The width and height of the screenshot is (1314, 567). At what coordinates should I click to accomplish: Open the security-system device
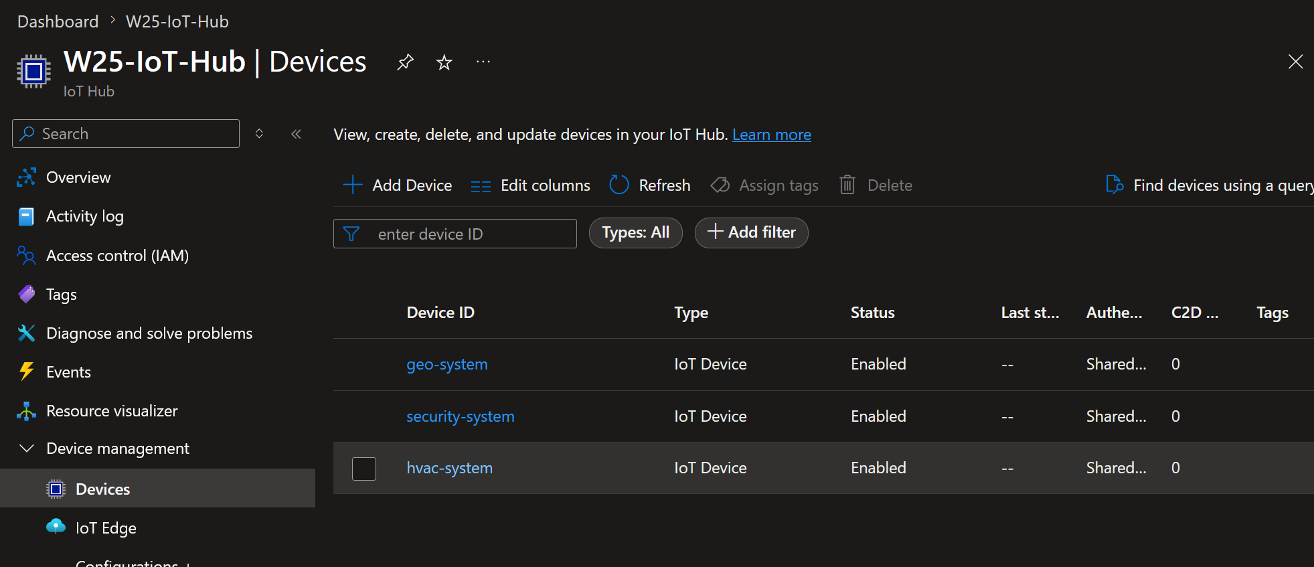(461, 416)
